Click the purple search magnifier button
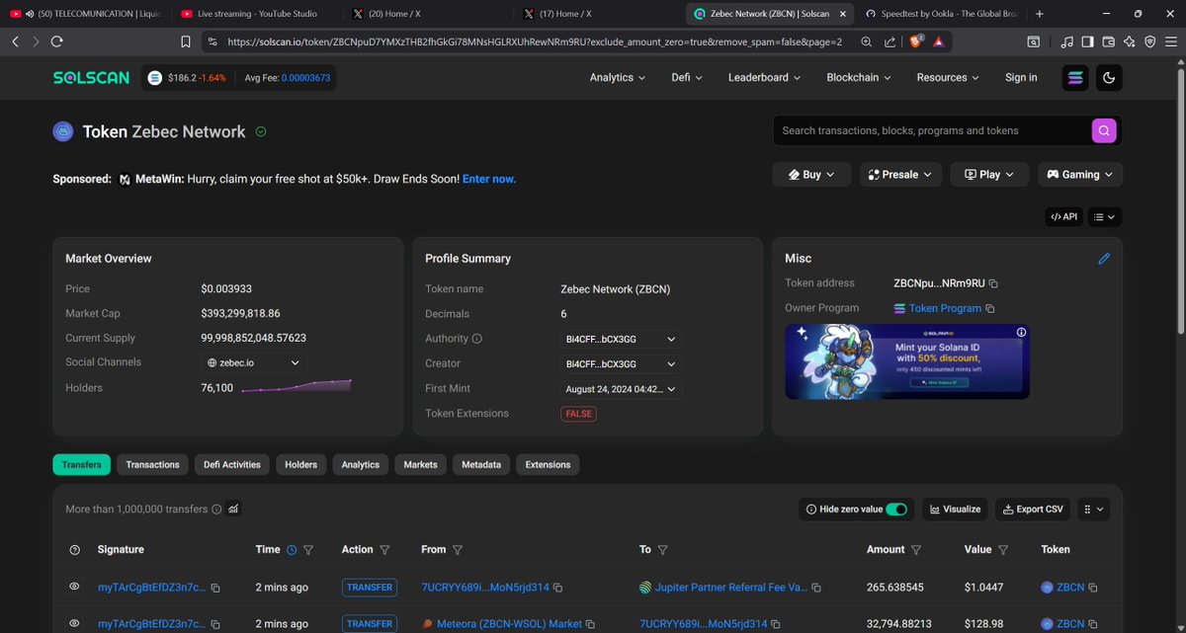 point(1105,130)
